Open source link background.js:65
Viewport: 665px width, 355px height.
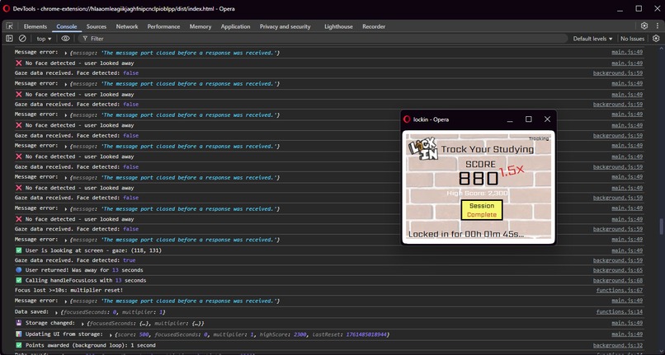pyautogui.click(x=617, y=270)
